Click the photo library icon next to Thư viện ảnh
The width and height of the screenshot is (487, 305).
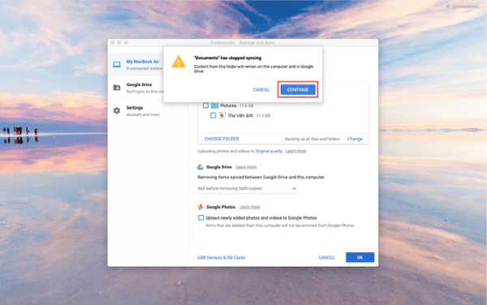click(222, 115)
